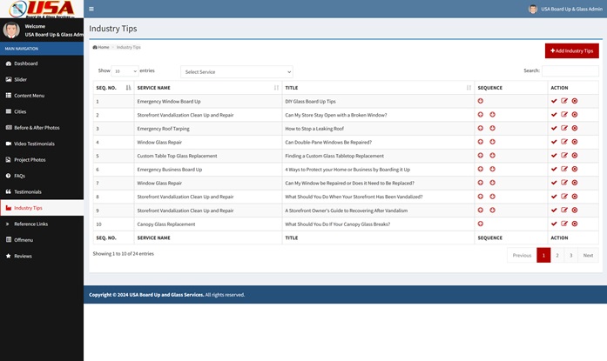Click the sequence arrow icon in row 1
607x361 pixels.
coord(481,101)
